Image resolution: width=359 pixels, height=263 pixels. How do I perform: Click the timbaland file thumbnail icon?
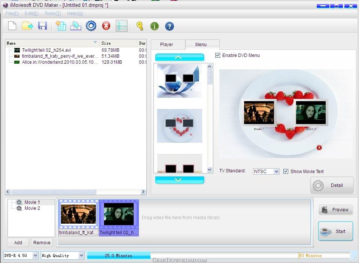point(17,56)
